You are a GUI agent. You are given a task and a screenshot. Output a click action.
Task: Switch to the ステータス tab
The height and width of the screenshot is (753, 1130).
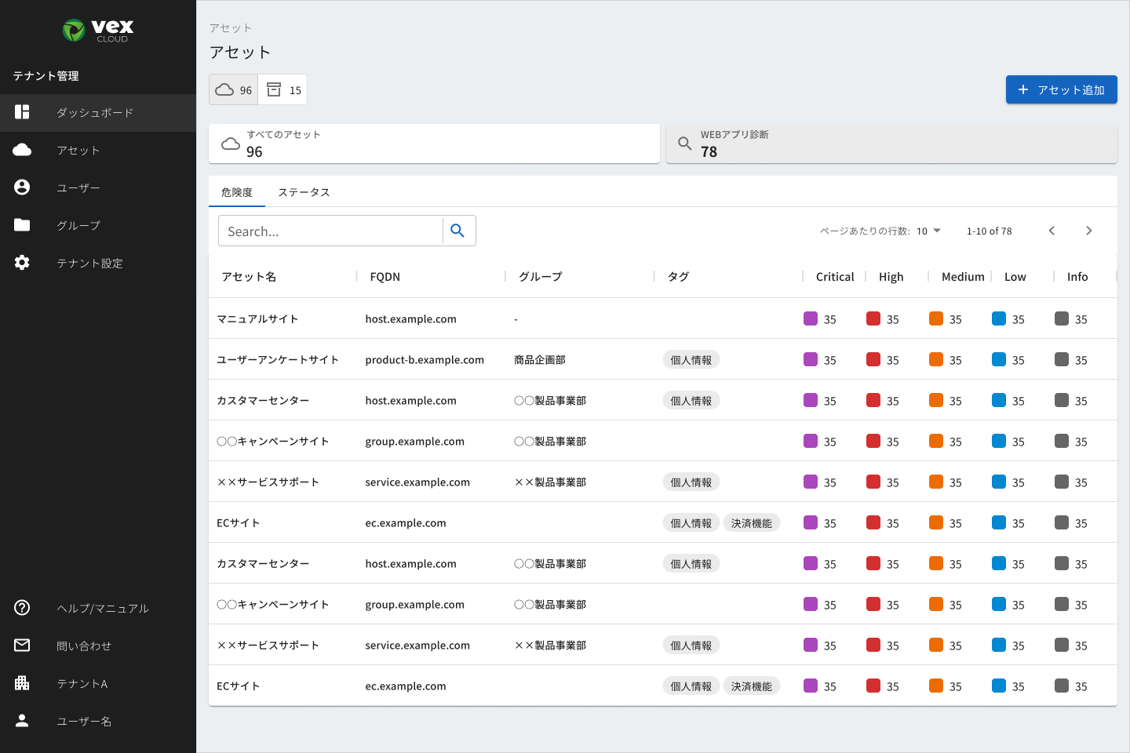[304, 191]
